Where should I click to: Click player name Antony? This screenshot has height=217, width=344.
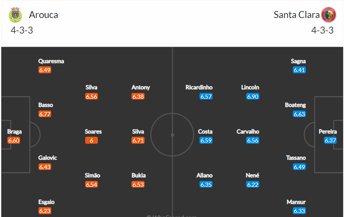[x=140, y=87]
